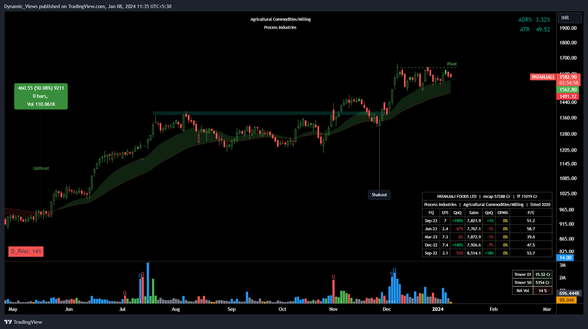This screenshot has width=588, height=329.
Task: Click the OPM% column header
Action: tap(502, 212)
